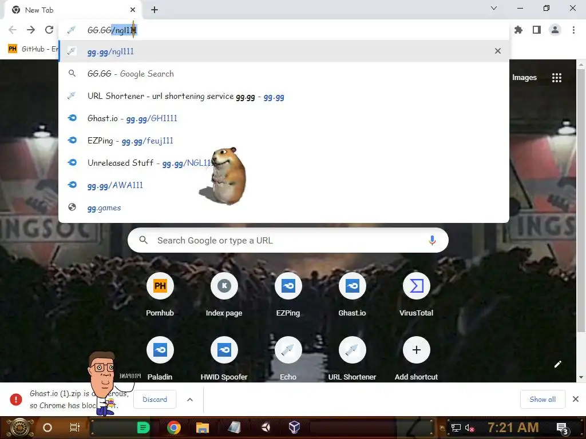Screen dimensions: 586x439
Task: Discard the blocked Ghast.io download
Action: 155,400
